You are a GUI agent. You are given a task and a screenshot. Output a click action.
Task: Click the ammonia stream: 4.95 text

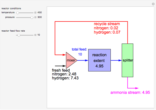tap(130, 93)
